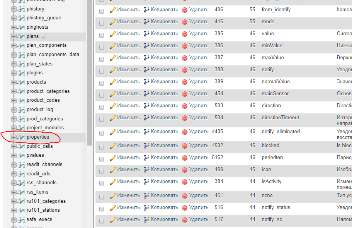Click the table icon beside rss_items

pos(22,192)
